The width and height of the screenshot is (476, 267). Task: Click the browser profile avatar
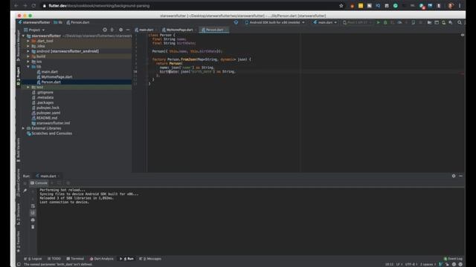[x=451, y=6]
